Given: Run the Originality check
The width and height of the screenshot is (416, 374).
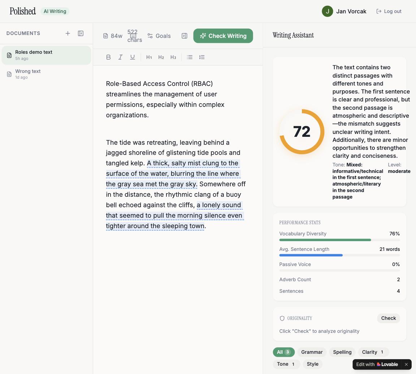Looking at the screenshot, I should [x=388, y=318].
